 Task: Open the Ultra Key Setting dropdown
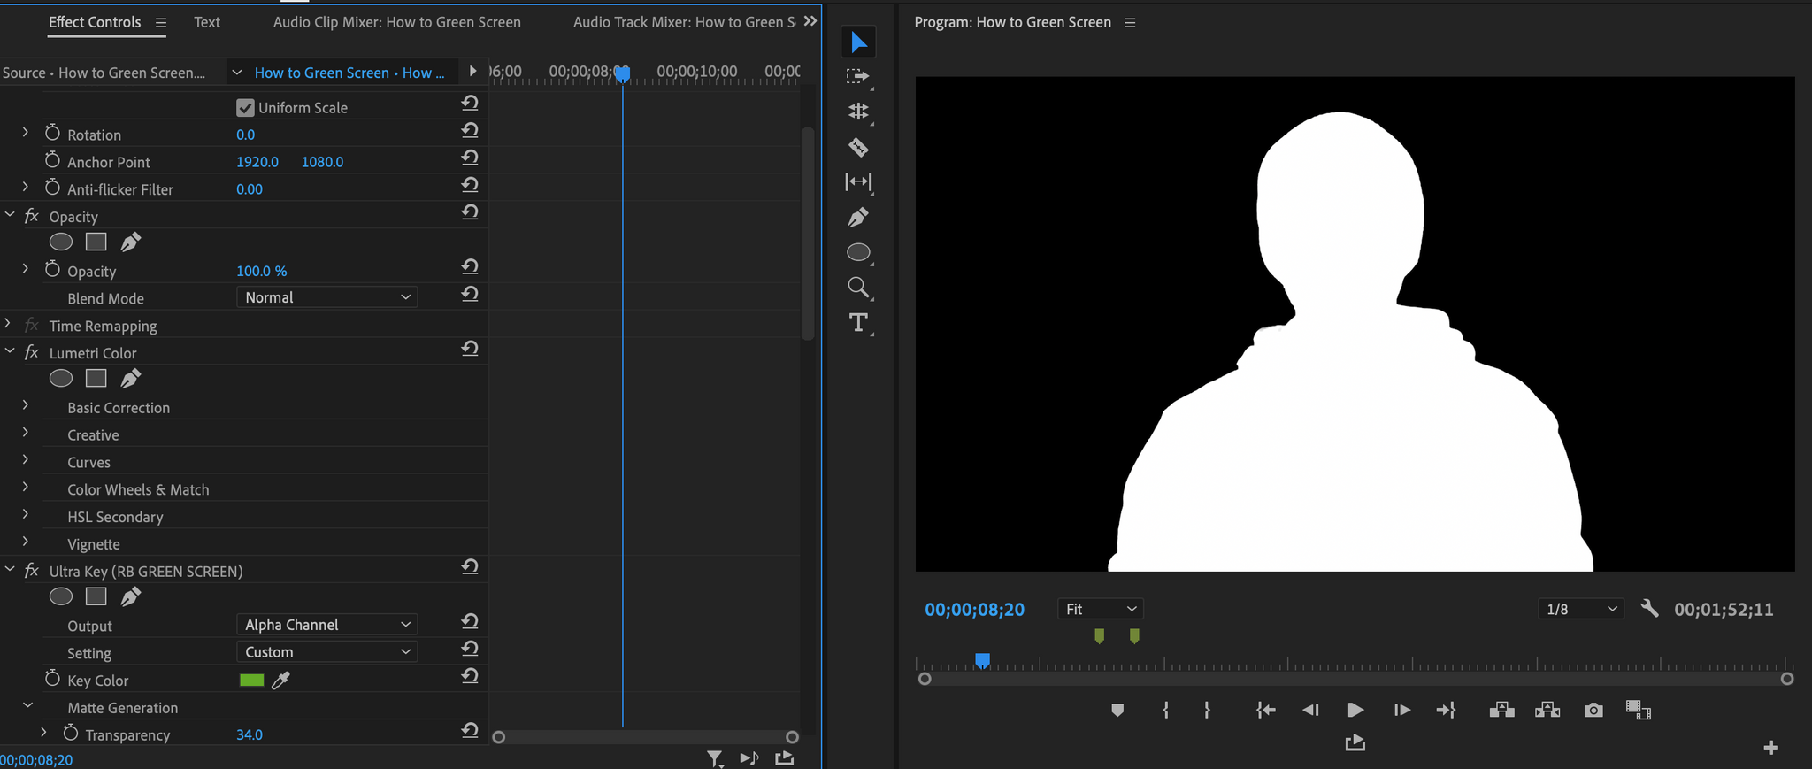click(326, 652)
